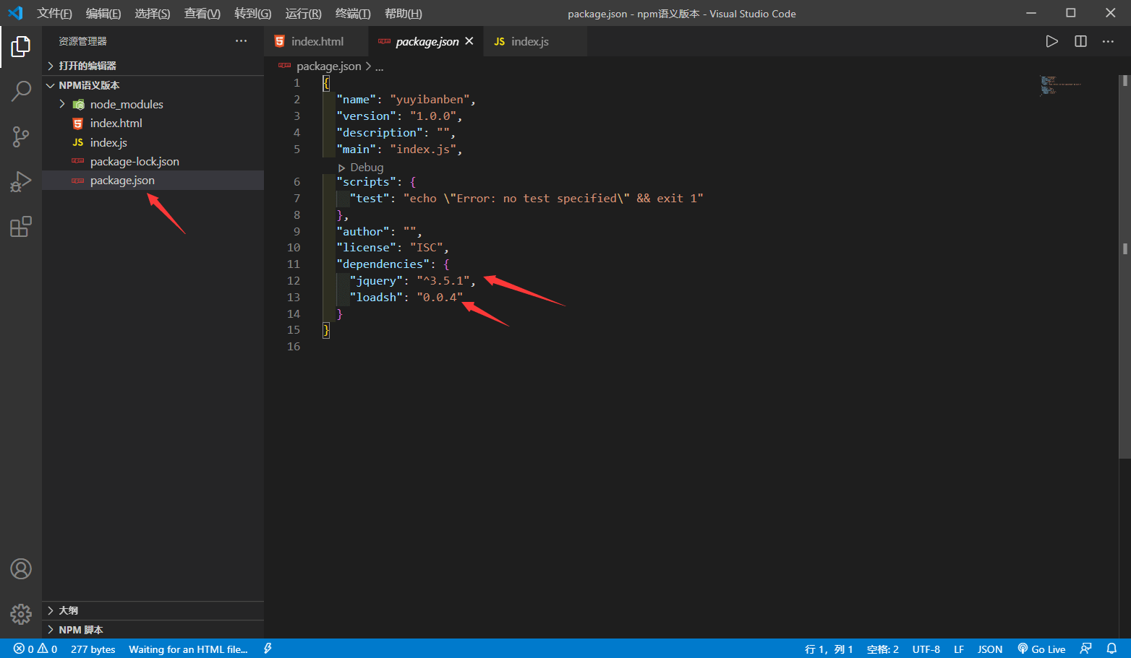The width and height of the screenshot is (1131, 658).
Task: Open the feedback icon in status bar
Action: tap(1085, 649)
